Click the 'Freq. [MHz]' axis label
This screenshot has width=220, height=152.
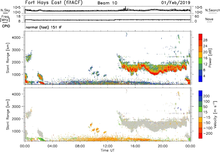(x=5, y=19)
